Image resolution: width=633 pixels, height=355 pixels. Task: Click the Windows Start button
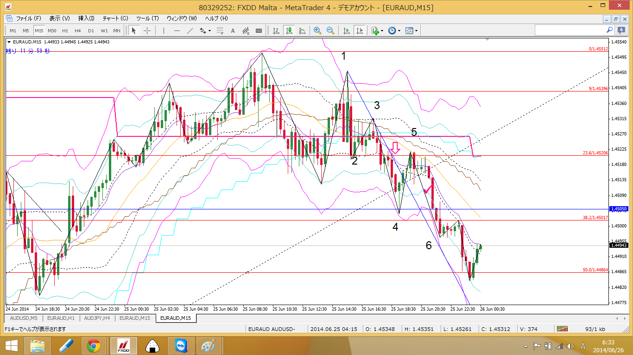click(11, 346)
